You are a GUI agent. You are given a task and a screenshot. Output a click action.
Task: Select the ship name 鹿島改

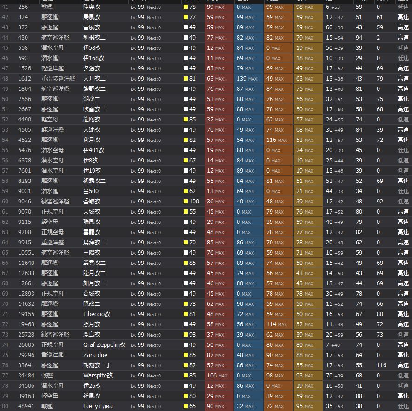tap(92, 335)
